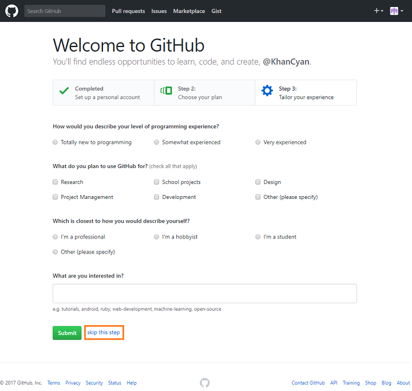Viewport: 412px width, 391px height.
Task: Click Contact GitHub in footer
Action: click(x=308, y=382)
